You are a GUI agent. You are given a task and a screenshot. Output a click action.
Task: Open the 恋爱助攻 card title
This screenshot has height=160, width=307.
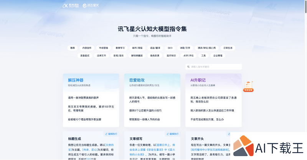click(x=137, y=80)
